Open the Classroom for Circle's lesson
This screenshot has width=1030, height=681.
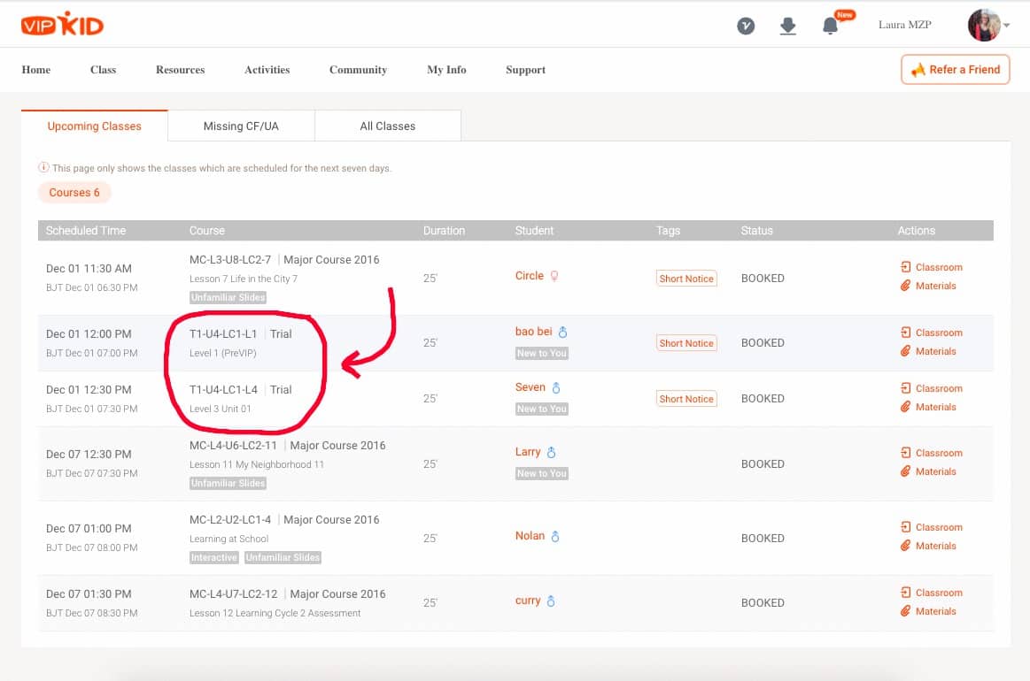(x=932, y=267)
